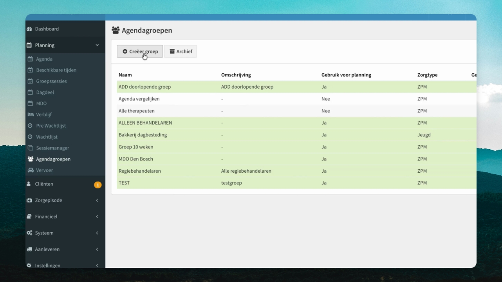The width and height of the screenshot is (502, 282).
Task: Click the Agendagroepen heading users icon
Action: [116, 30]
